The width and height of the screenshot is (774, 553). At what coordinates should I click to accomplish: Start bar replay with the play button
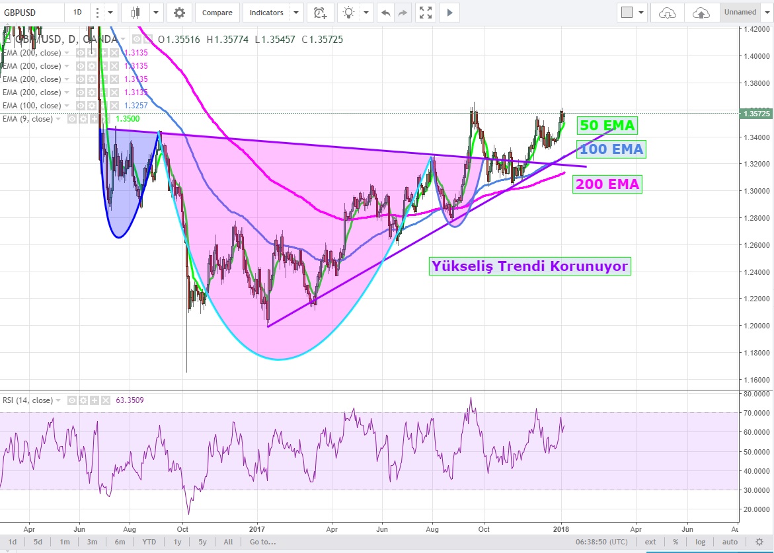(449, 13)
